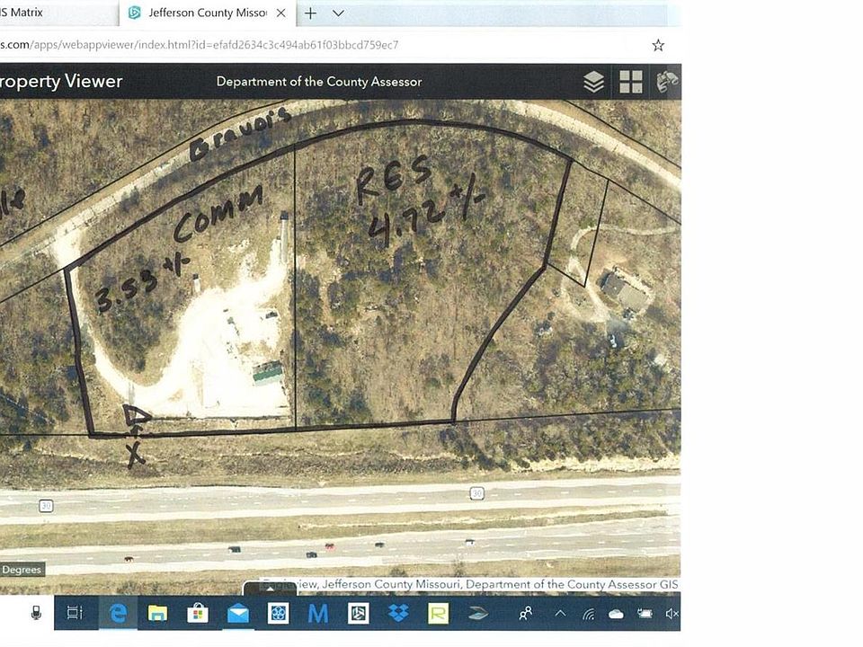Open the Mail app in taskbar
The height and width of the screenshot is (647, 863).
click(238, 613)
